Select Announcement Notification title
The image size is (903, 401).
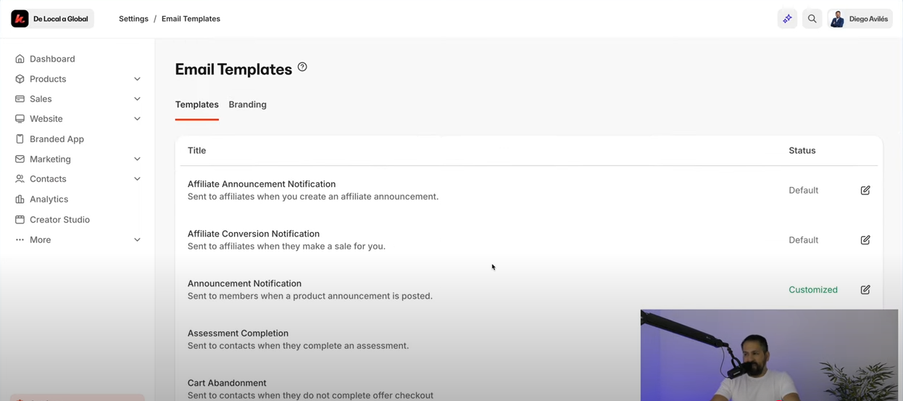(244, 284)
